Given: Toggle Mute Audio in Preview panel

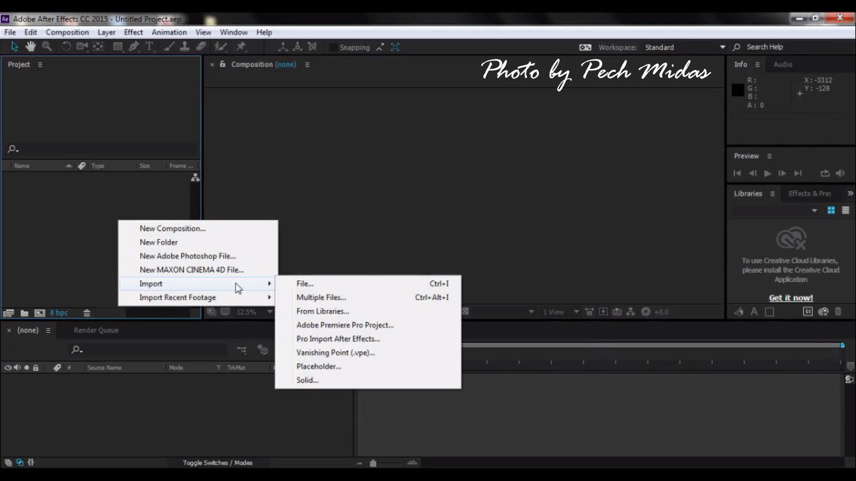Looking at the screenshot, I should coord(840,173).
